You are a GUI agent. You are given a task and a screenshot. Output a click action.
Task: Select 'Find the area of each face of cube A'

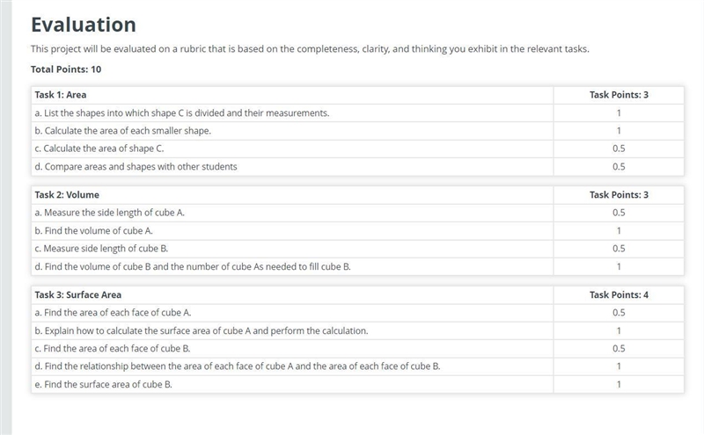point(357,313)
